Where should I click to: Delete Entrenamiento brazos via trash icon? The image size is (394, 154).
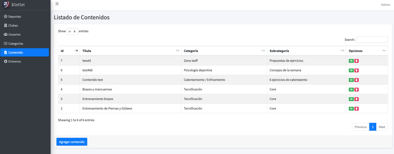click(356, 99)
